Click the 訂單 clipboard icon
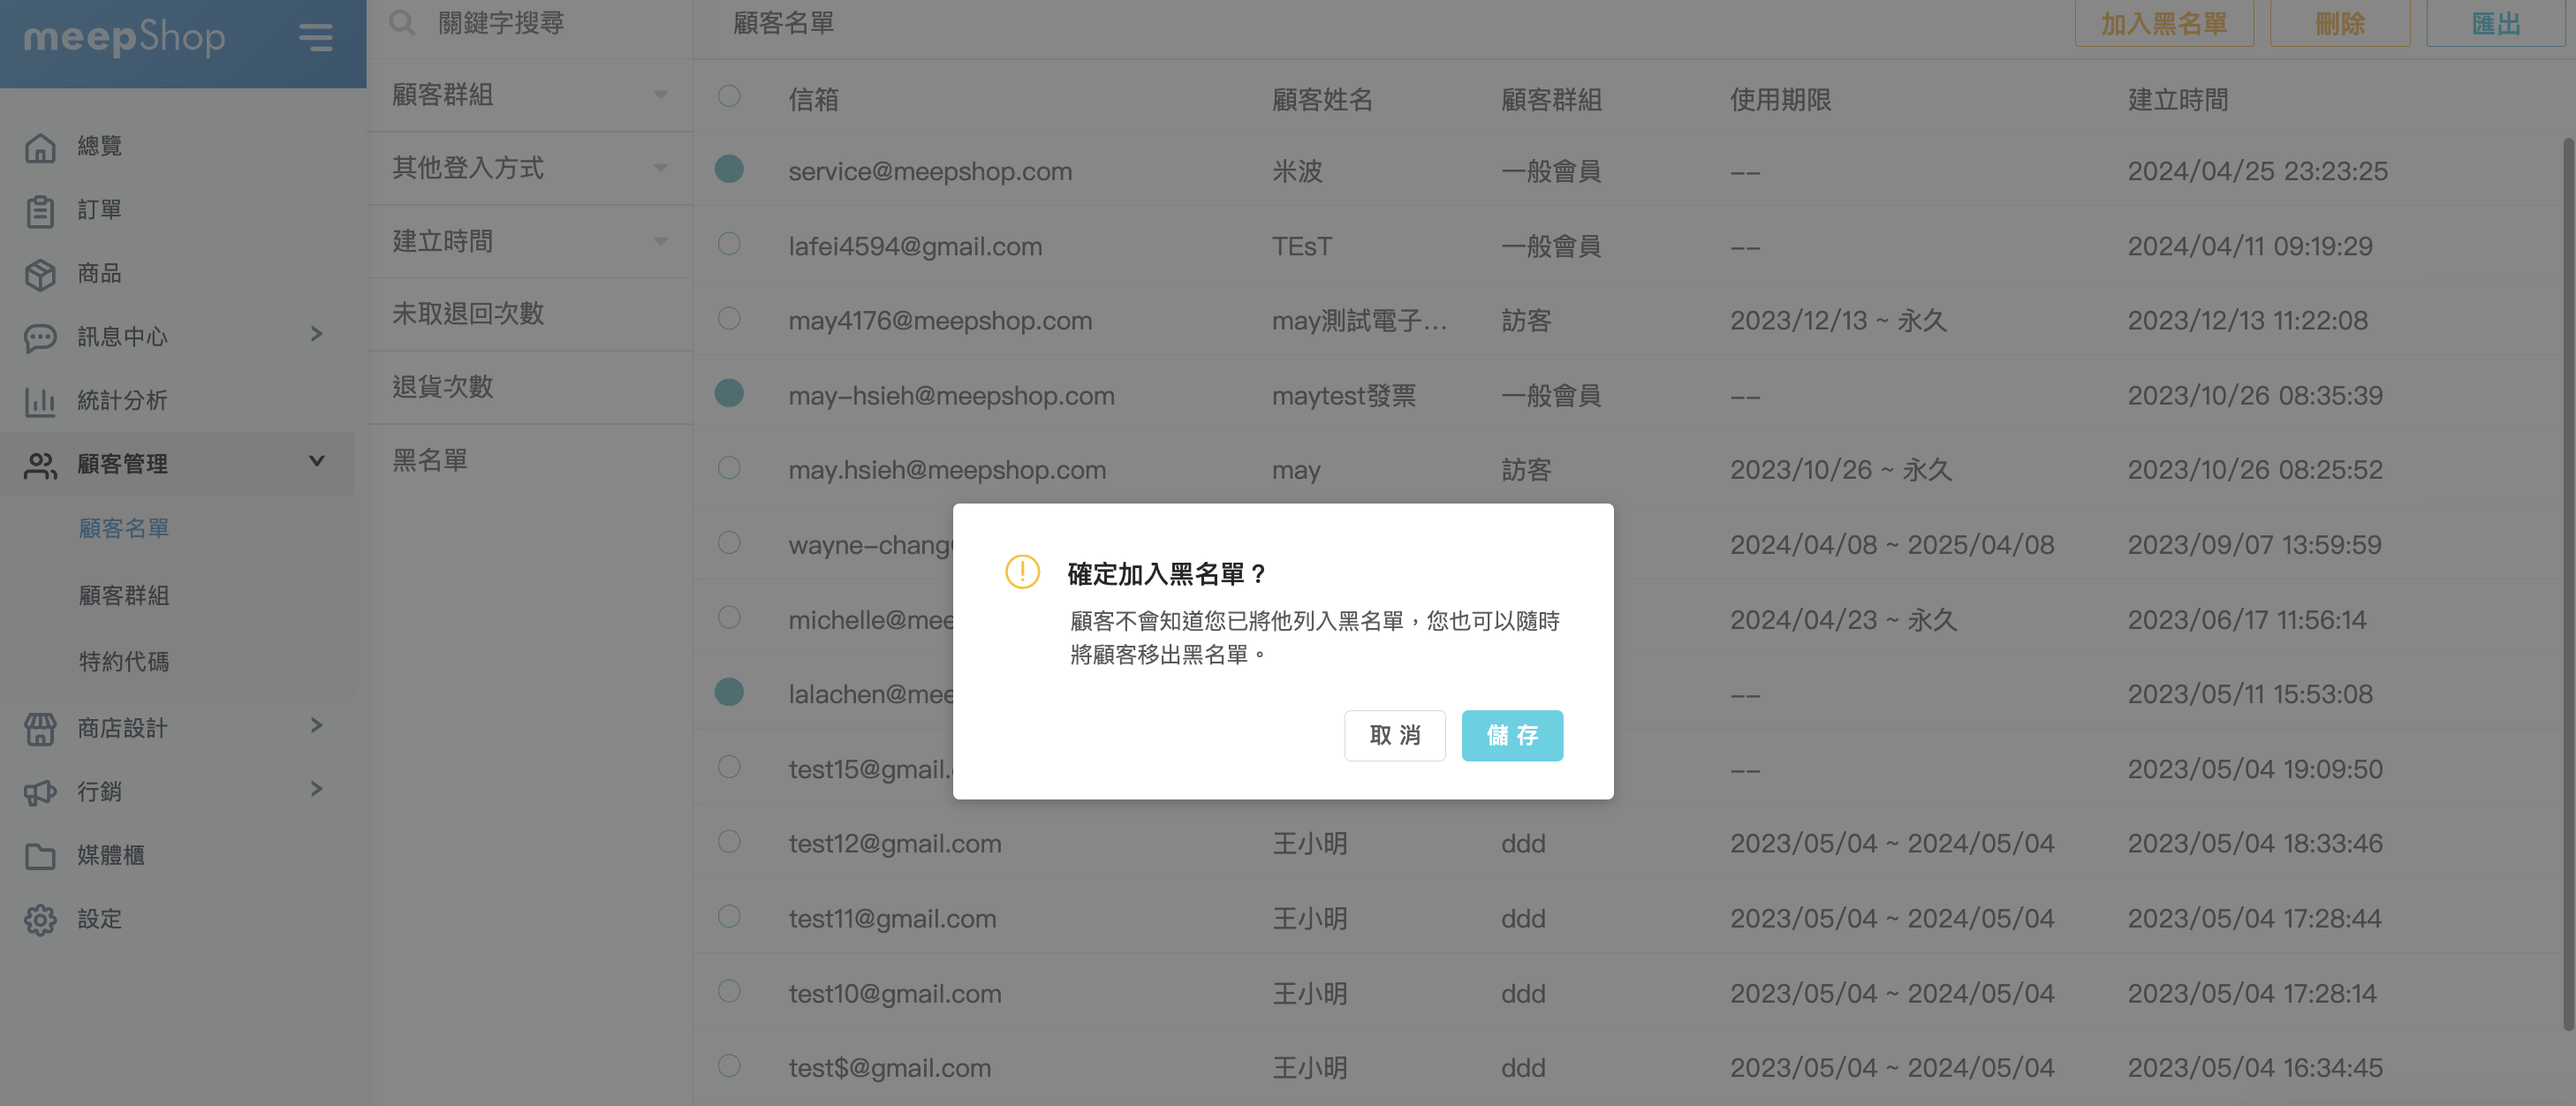Viewport: 2576px width, 1106px height. (40, 211)
